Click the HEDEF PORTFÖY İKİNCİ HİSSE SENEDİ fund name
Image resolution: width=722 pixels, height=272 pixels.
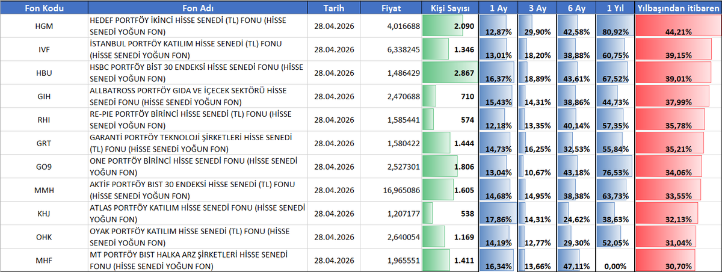pyautogui.click(x=197, y=26)
